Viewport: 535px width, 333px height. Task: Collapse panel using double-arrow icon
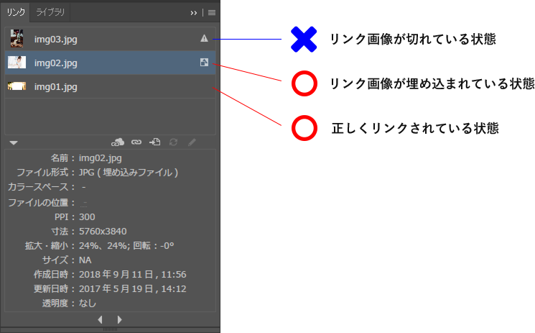pyautogui.click(x=194, y=13)
